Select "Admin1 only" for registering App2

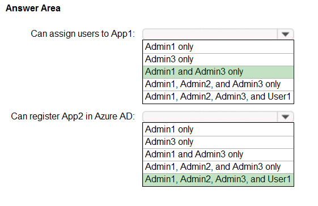point(218,130)
